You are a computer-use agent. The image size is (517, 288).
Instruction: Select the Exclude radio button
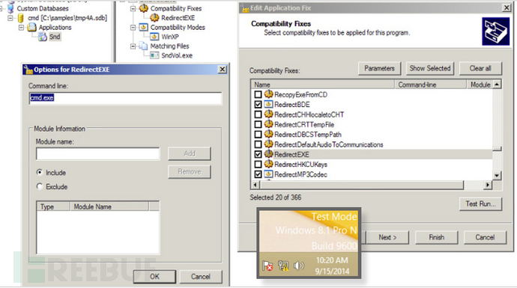point(40,186)
